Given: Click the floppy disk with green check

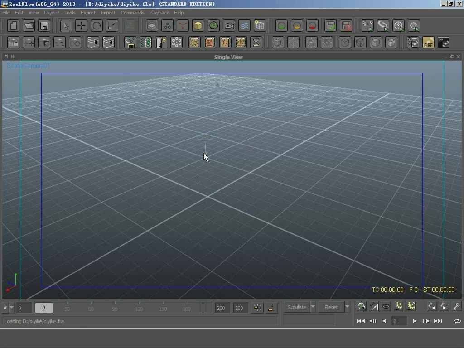Looking at the screenshot, I should (x=330, y=26).
